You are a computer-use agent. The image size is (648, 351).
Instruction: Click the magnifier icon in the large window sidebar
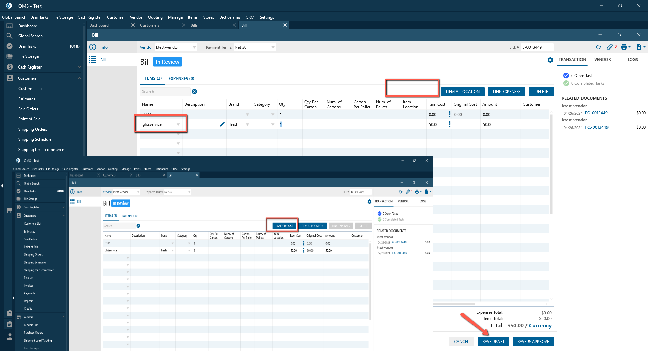click(x=10, y=36)
